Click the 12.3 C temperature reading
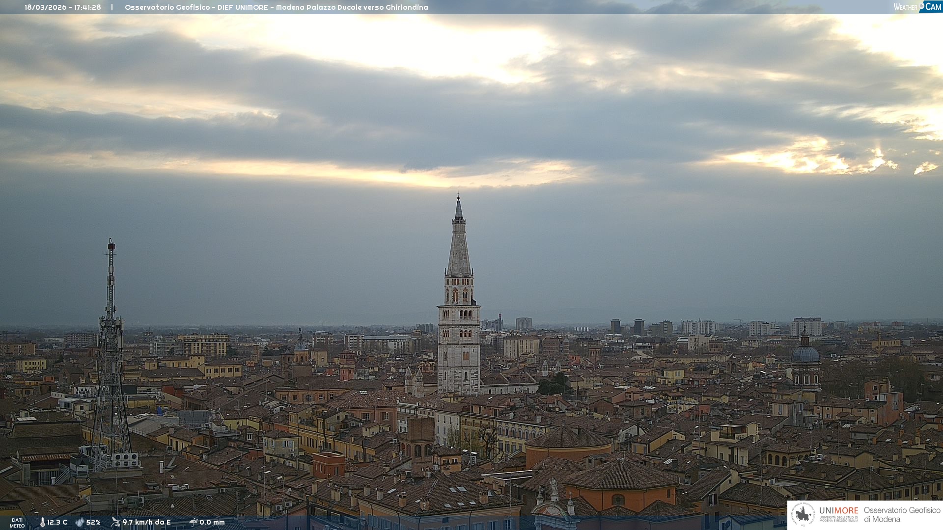The image size is (943, 530). click(57, 522)
